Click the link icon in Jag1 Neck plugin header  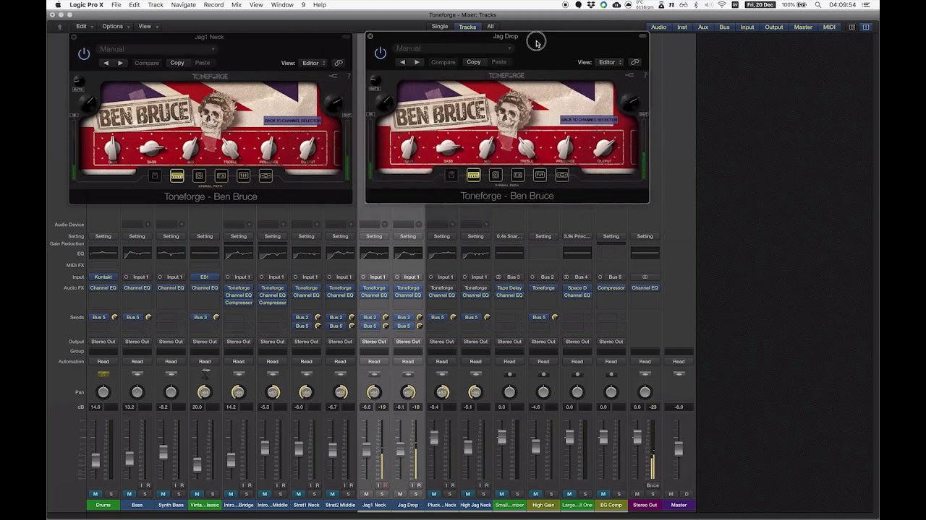[339, 63]
